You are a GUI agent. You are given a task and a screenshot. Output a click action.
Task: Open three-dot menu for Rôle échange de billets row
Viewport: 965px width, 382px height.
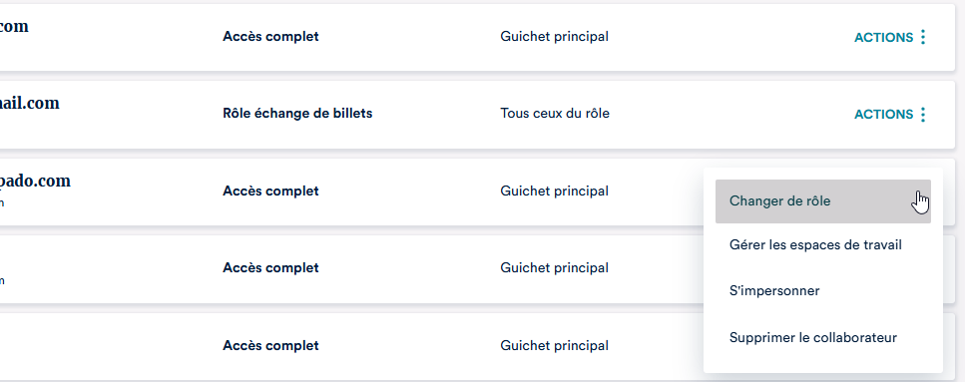(922, 115)
